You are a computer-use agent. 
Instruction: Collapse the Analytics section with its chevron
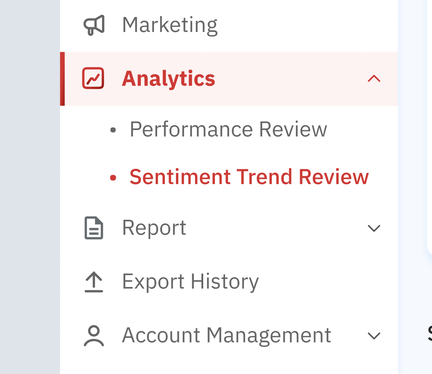tap(374, 78)
